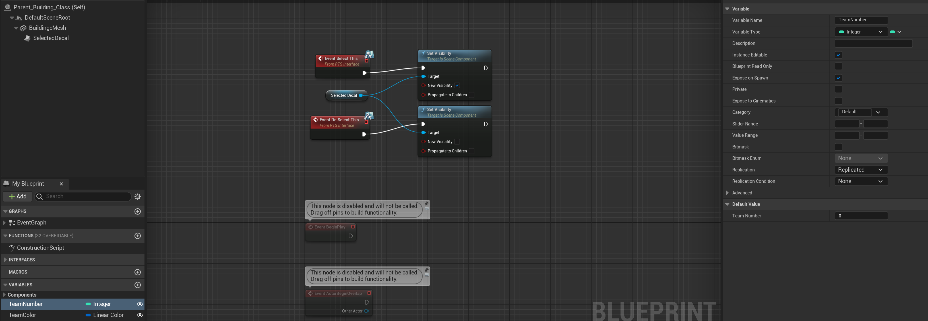Select the SelectedDecal component icon

coord(27,38)
